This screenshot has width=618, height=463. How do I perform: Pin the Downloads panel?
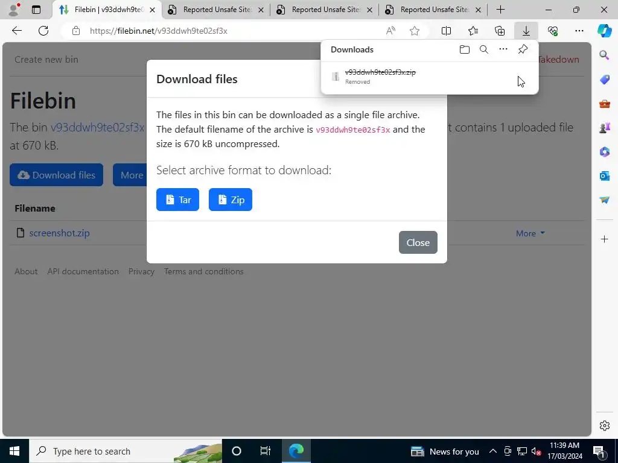coord(523,49)
